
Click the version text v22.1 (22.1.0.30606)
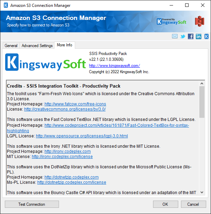click(x=106, y=59)
